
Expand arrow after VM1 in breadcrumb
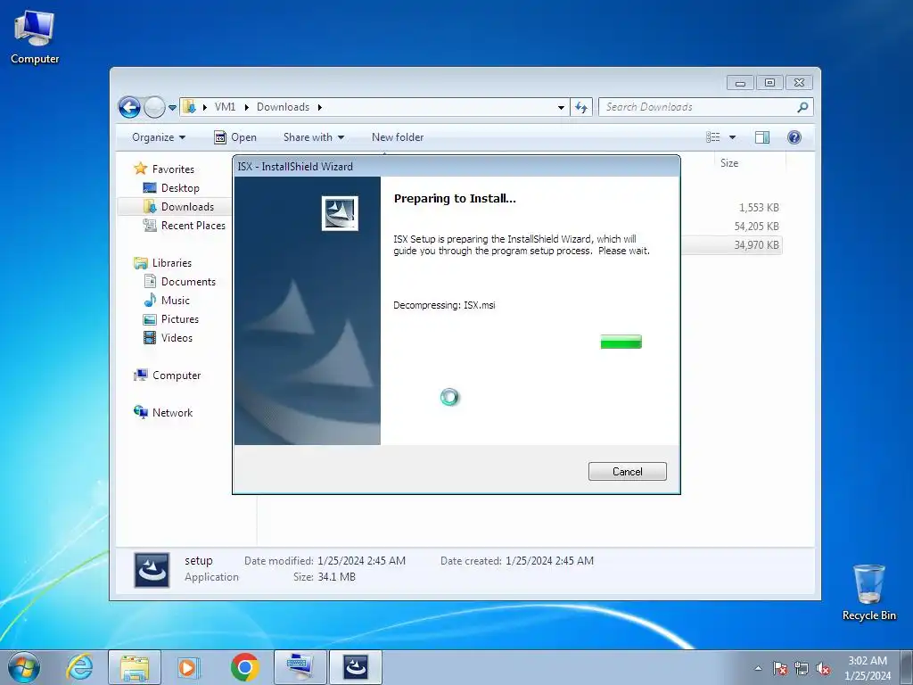pos(246,107)
